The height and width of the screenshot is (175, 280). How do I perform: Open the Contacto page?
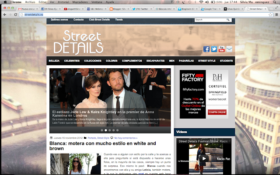pos(79,20)
